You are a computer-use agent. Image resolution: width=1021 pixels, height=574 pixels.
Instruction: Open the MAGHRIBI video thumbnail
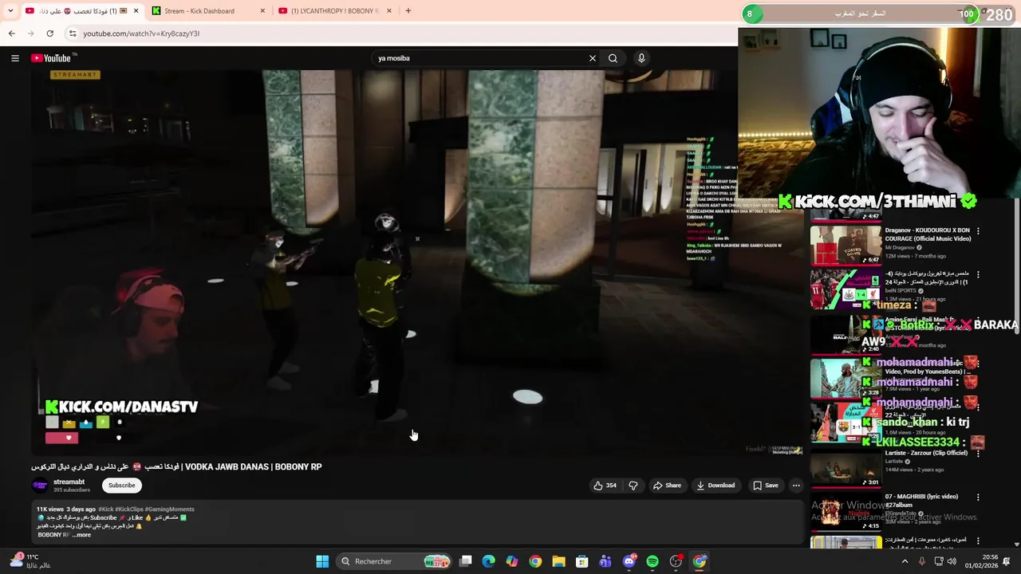pos(846,511)
